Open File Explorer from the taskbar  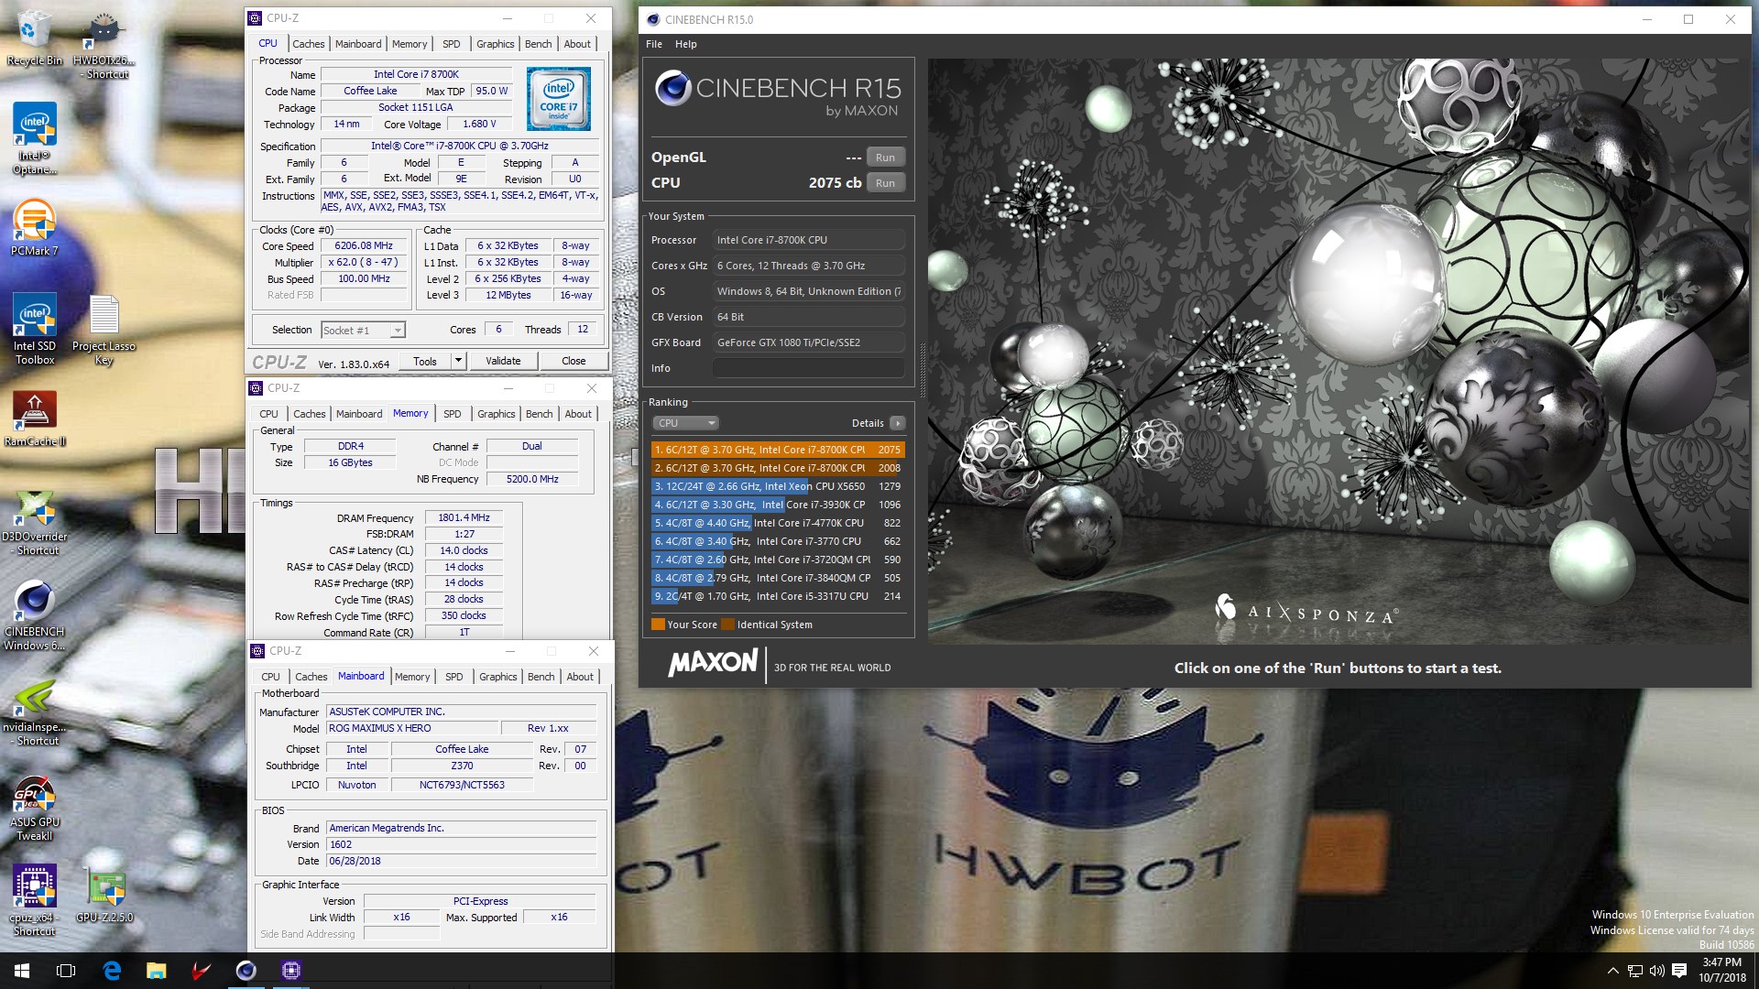point(156,971)
